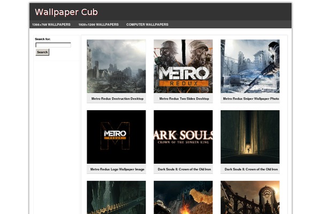321x214 pixels.
Task: Open the cavern bridge wallpaper thumbnail
Action: [116, 197]
